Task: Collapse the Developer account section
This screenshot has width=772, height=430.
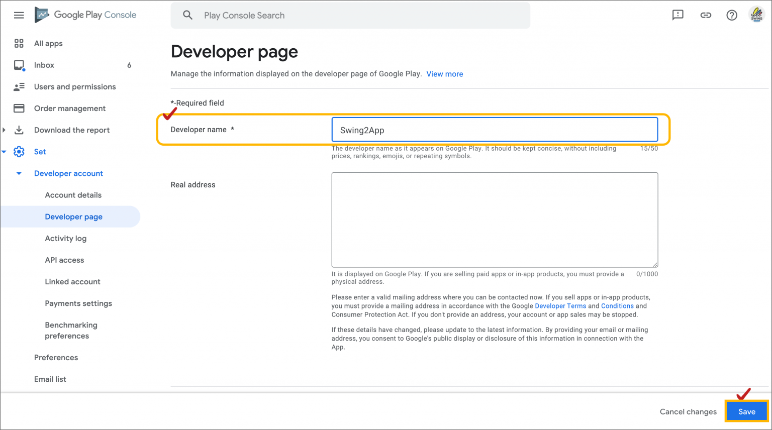Action: pos(19,173)
